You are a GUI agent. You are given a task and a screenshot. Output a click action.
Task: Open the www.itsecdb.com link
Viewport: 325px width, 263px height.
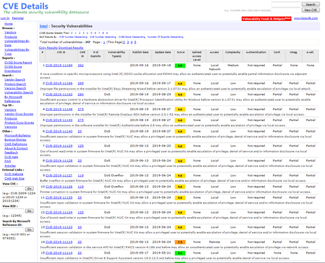point(305,18)
